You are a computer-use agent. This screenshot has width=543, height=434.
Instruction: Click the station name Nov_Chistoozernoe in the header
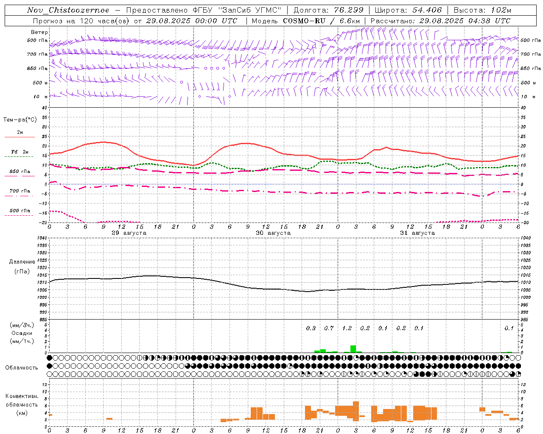point(68,10)
